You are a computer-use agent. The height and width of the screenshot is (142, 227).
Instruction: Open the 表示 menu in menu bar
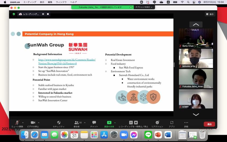click(x=42, y=2)
